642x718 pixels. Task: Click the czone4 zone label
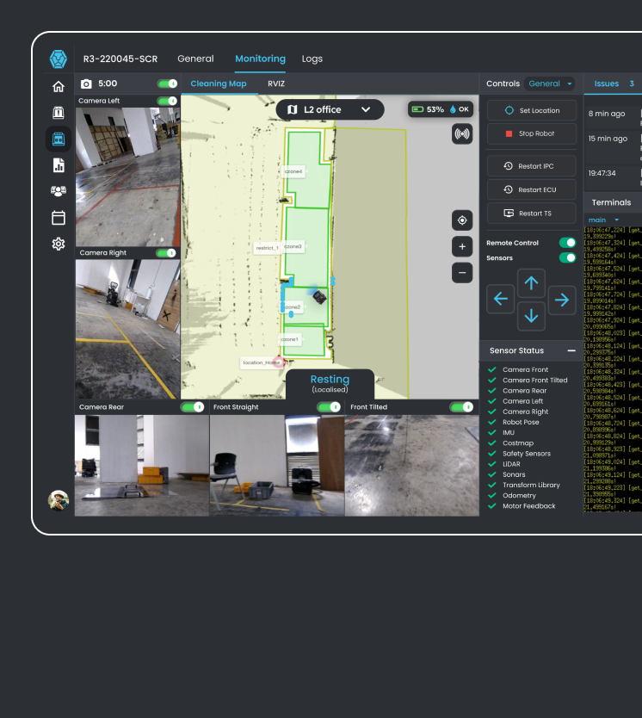293,171
